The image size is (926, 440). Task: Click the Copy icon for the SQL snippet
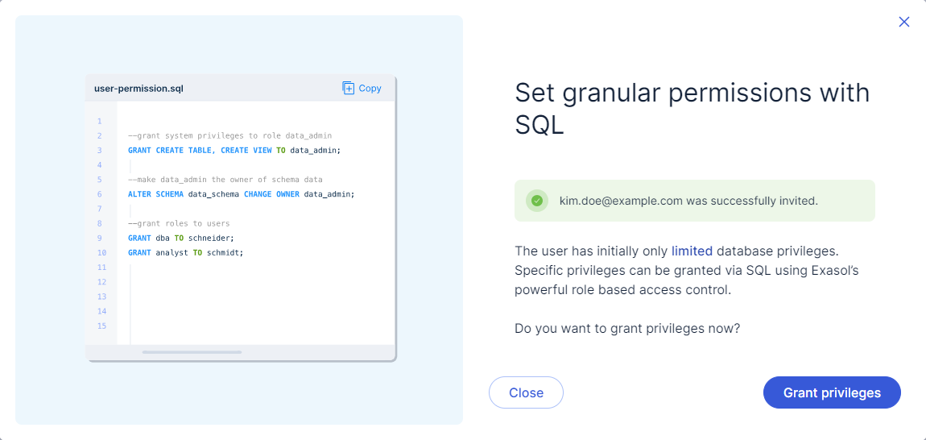click(349, 88)
